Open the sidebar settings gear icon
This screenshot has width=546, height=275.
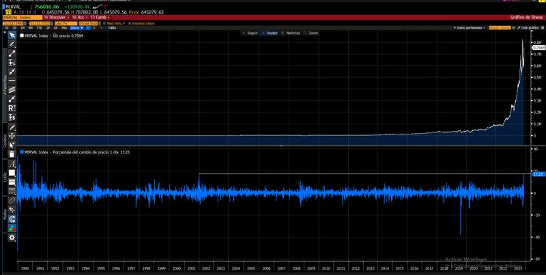(12, 237)
